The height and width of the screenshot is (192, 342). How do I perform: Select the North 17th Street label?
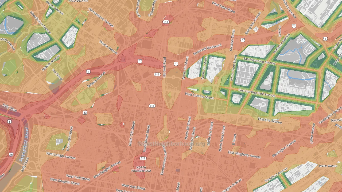click(x=132, y=133)
